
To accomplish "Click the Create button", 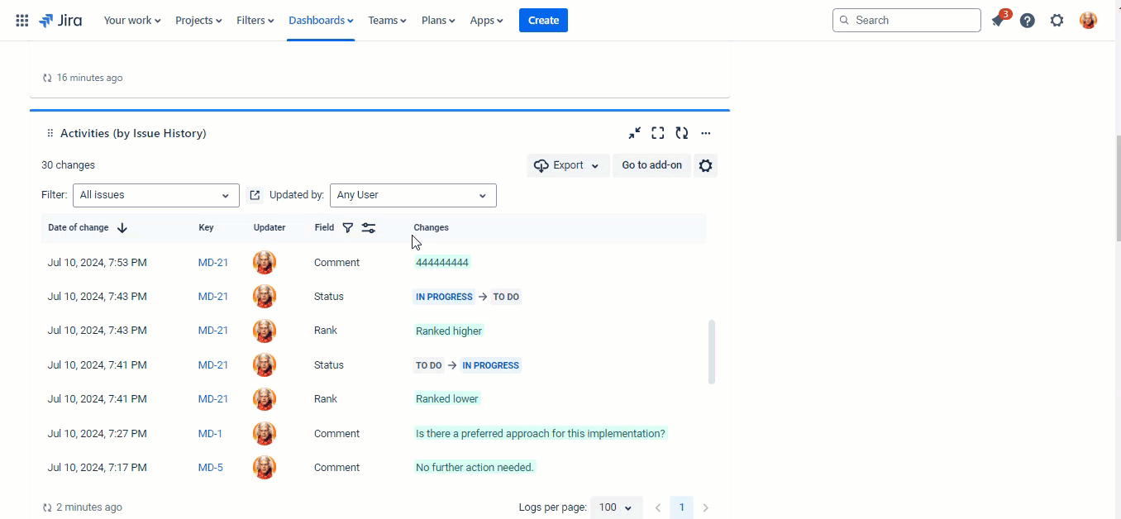I will pos(543,20).
